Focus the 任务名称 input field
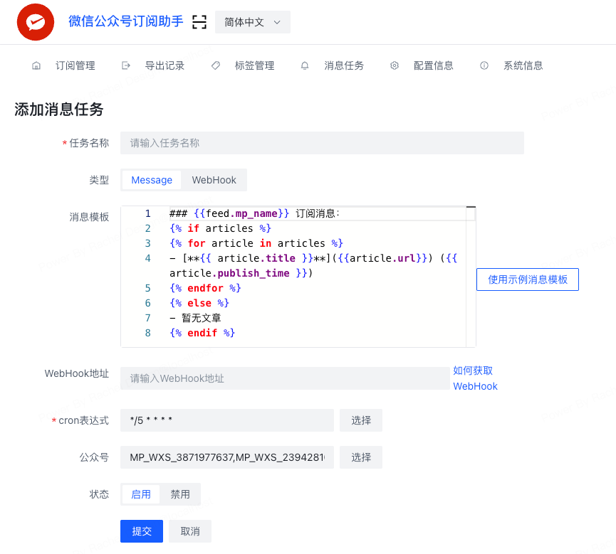Screen dimensions: 616x554 coord(322,143)
